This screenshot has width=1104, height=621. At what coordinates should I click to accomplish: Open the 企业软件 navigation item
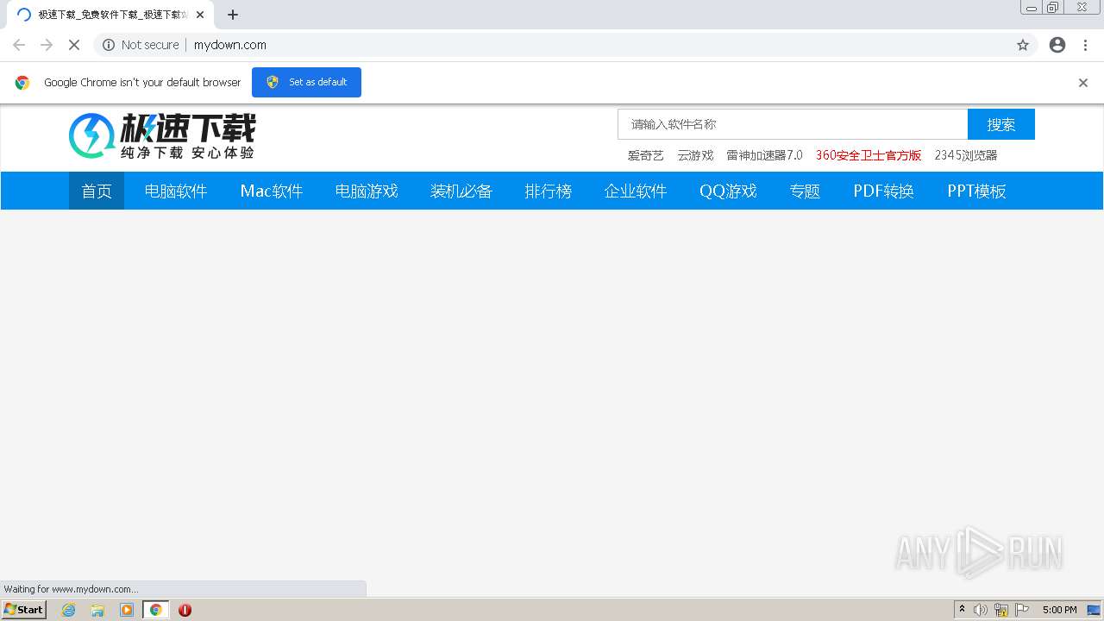[x=636, y=191]
